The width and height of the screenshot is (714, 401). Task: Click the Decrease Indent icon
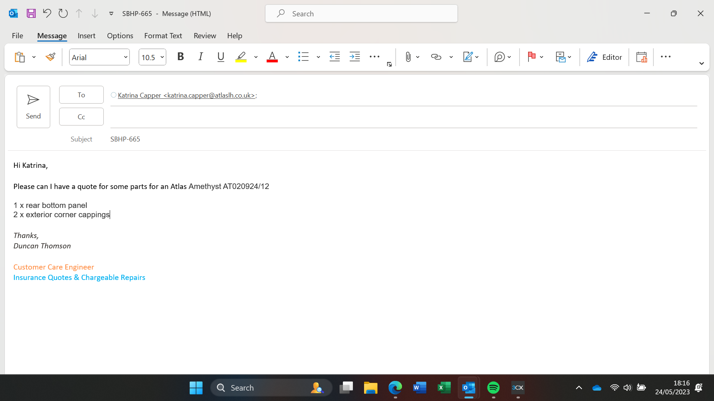tap(335, 57)
